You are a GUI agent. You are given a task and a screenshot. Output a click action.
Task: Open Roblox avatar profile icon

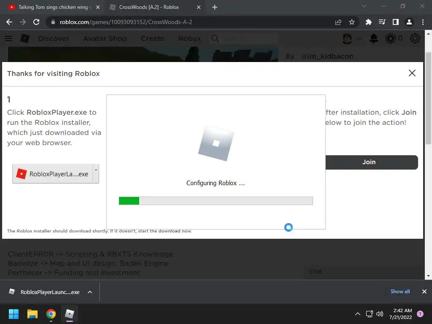(347, 38)
